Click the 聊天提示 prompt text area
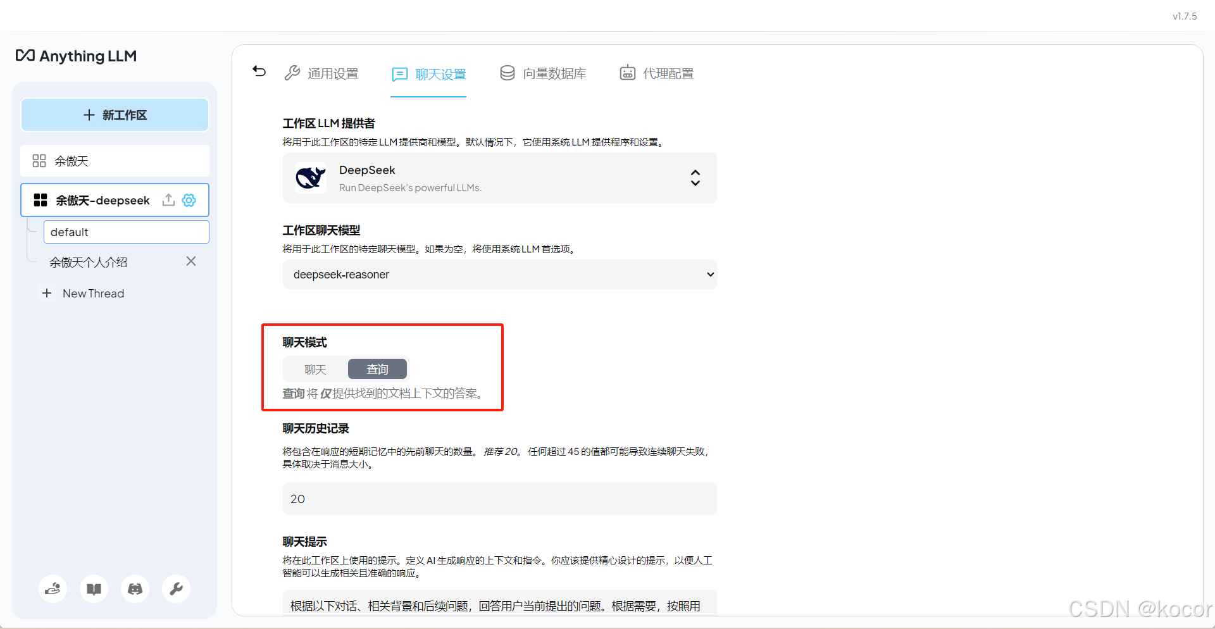This screenshot has height=629, width=1215. [x=500, y=603]
